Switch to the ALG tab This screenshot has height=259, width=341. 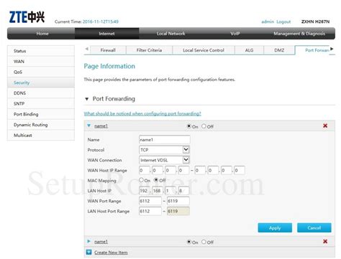tap(249, 50)
